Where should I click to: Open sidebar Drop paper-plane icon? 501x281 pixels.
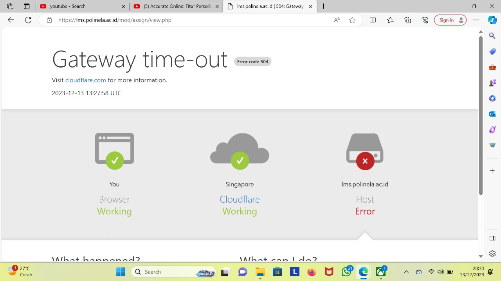click(x=492, y=145)
